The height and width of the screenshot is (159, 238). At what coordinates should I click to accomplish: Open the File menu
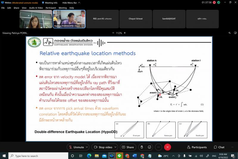coord(3,8)
